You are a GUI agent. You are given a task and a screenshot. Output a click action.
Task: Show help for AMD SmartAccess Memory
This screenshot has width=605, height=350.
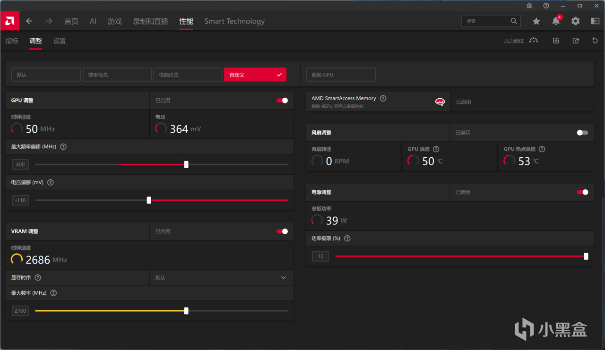pyautogui.click(x=383, y=98)
